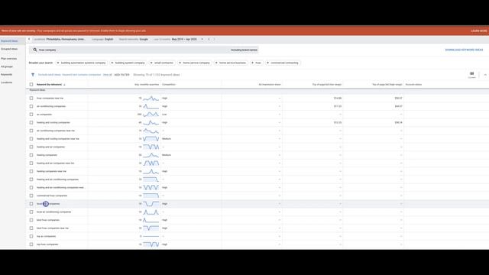Add the 'commercial contracting' suggestion chip
489x275 pixels.
point(283,63)
